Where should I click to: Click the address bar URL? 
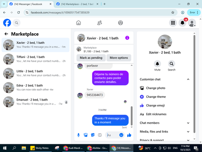(x=60, y=13)
